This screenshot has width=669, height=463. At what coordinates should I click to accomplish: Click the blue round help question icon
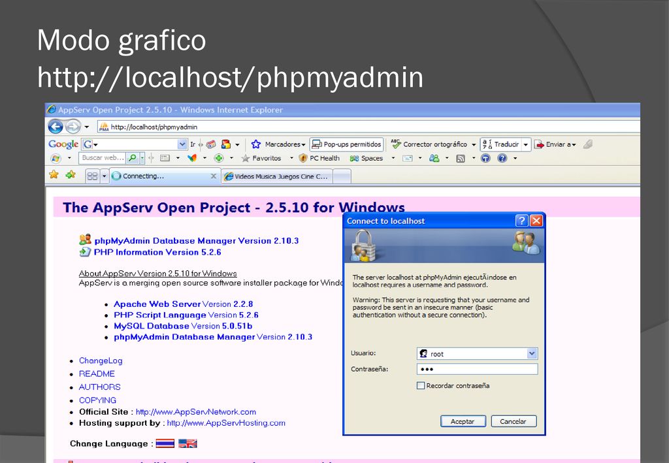502,158
